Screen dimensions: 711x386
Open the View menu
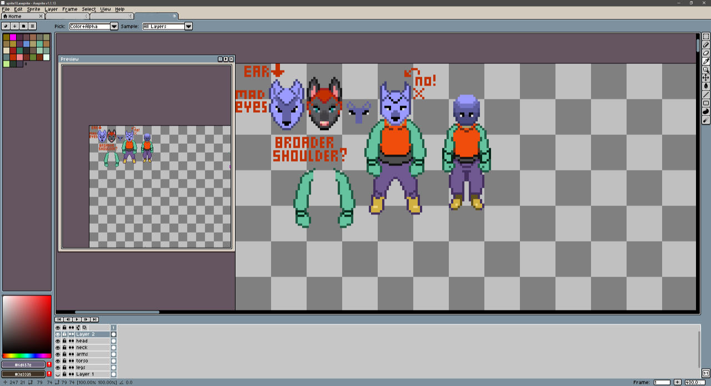105,9
